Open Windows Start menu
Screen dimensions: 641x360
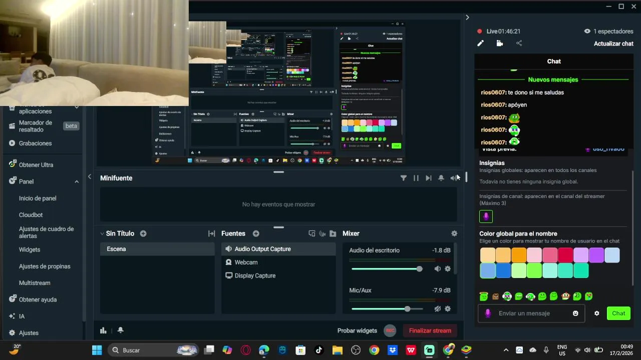97,350
